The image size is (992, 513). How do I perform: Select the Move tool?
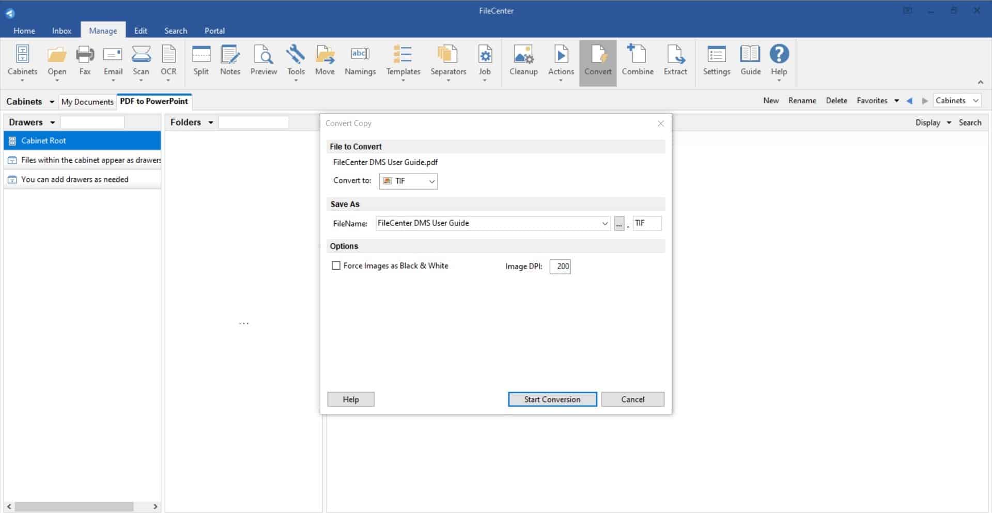[x=325, y=61]
